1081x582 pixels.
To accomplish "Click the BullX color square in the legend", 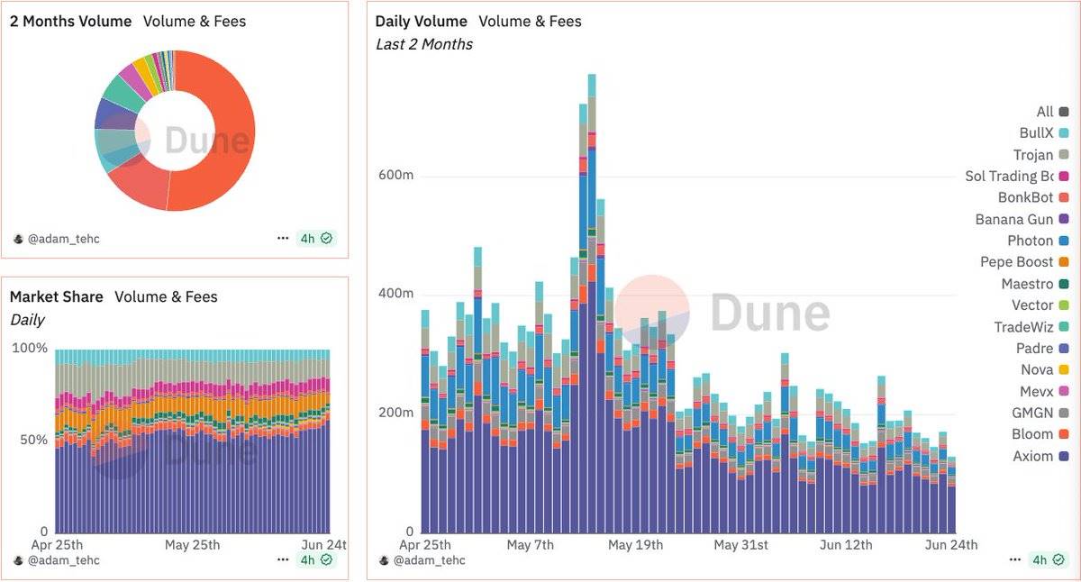I will pos(1066,132).
